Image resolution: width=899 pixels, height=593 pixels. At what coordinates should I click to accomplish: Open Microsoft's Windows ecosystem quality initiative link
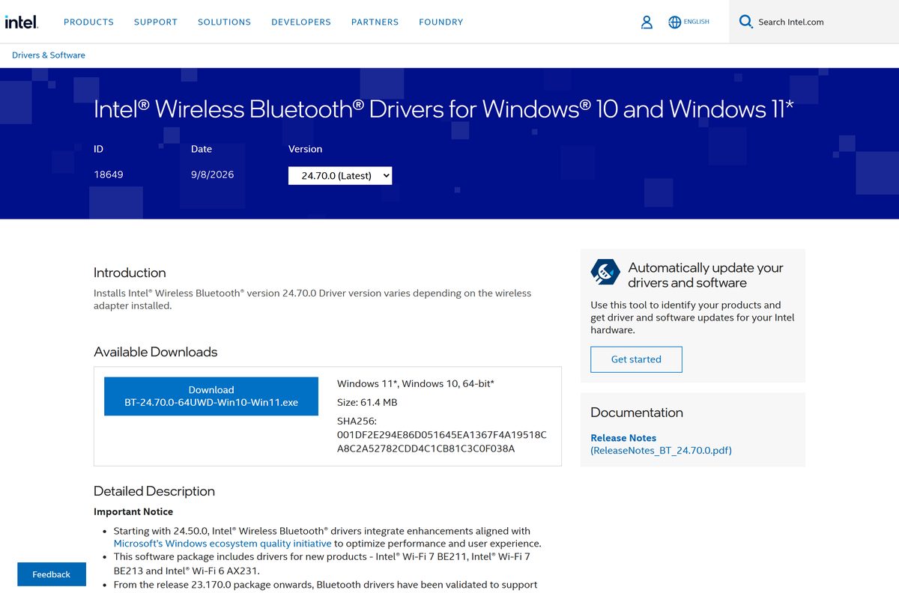click(223, 544)
